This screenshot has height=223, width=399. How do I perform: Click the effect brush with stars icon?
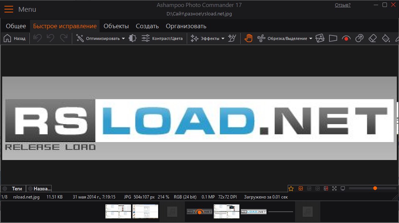pos(232,38)
